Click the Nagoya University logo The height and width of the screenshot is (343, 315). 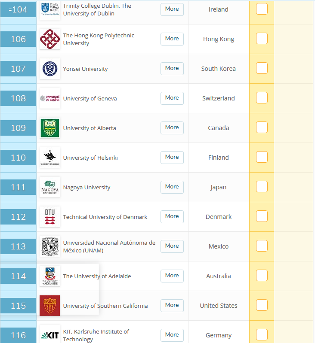coord(49,187)
